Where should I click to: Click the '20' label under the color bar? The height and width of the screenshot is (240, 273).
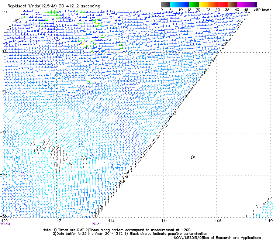click(x=198, y=10)
